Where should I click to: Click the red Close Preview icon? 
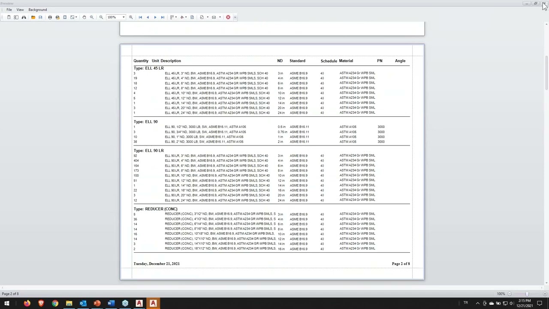pyautogui.click(x=228, y=17)
